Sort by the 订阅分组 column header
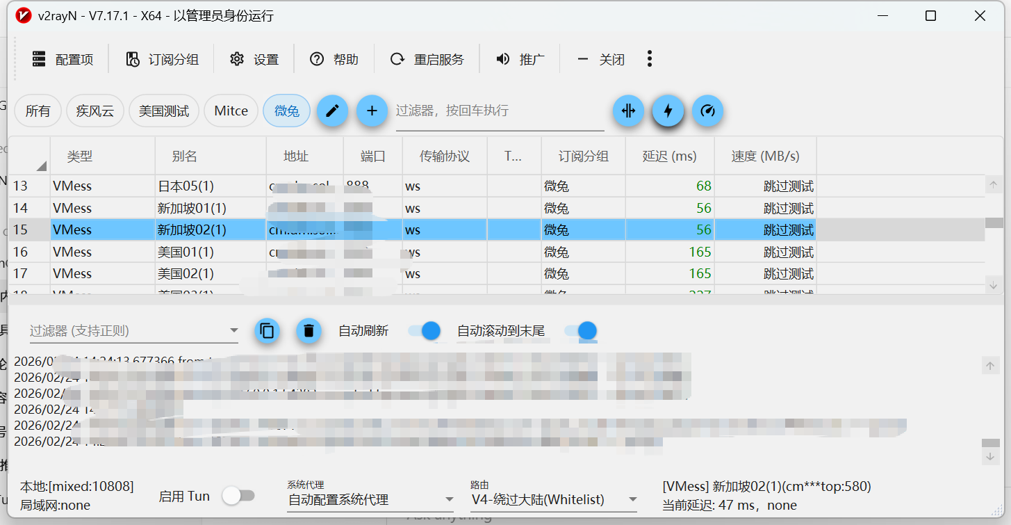Viewport: 1011px width, 525px height. (584, 156)
